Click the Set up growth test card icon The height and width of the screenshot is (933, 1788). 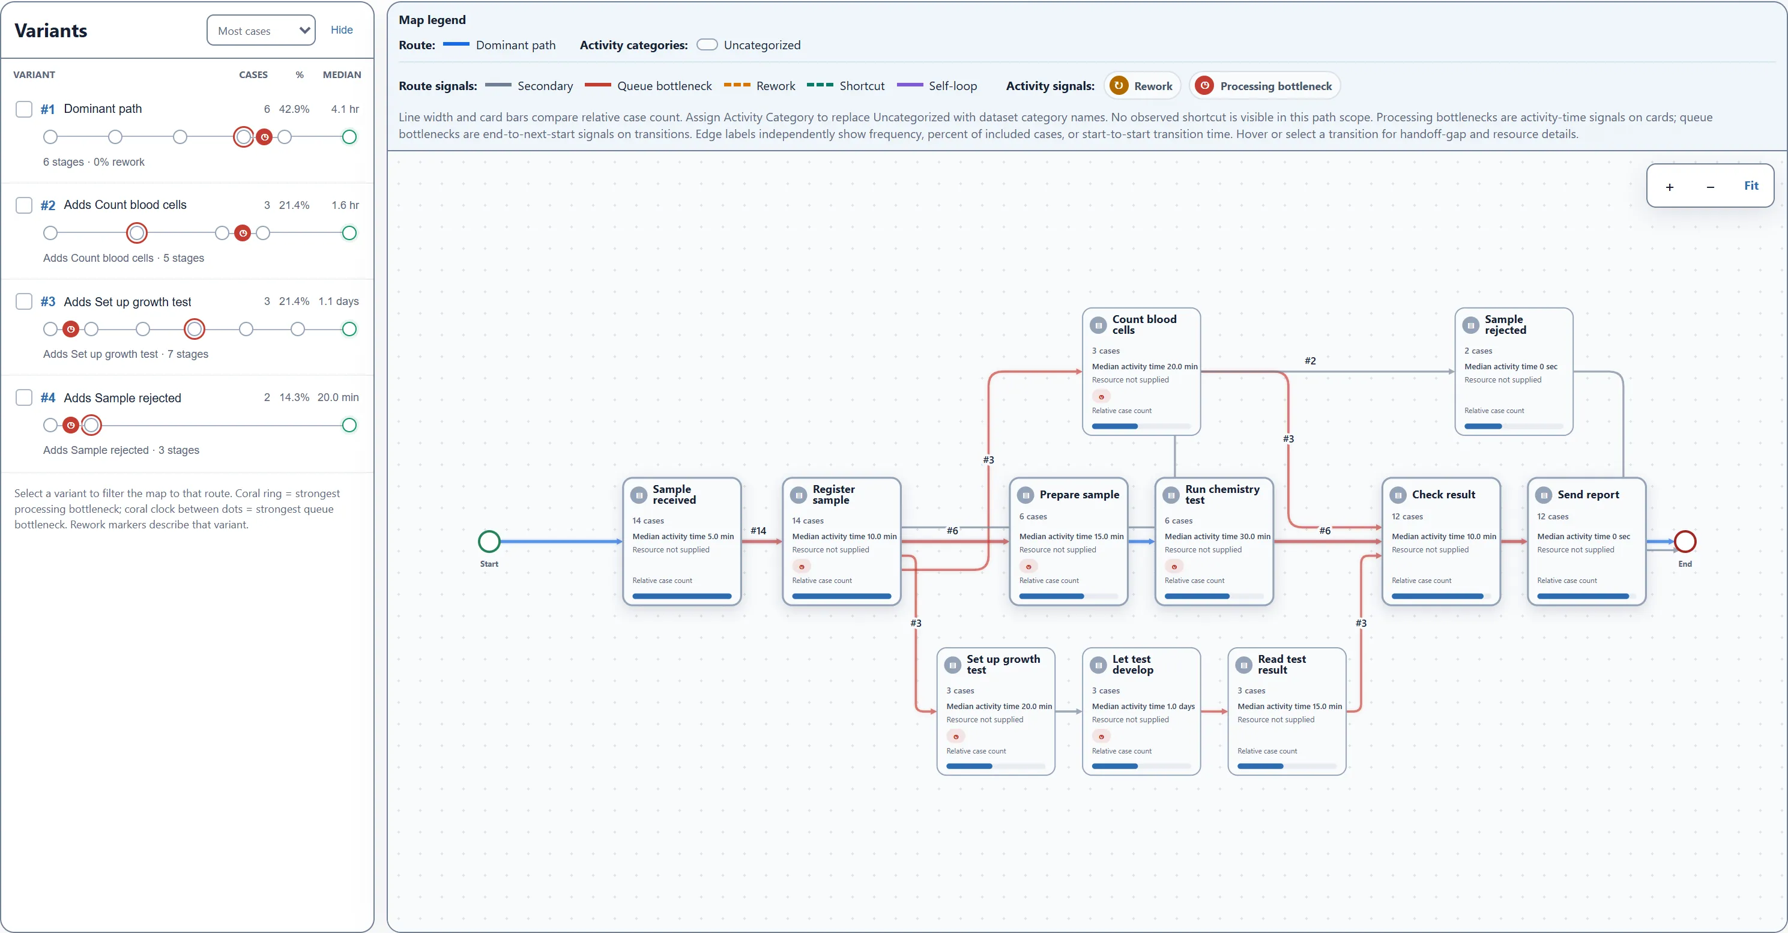[x=953, y=665]
